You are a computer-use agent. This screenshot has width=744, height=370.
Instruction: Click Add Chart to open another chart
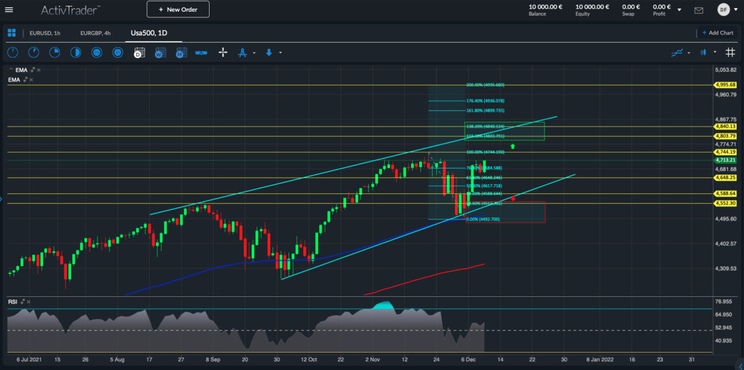717,33
